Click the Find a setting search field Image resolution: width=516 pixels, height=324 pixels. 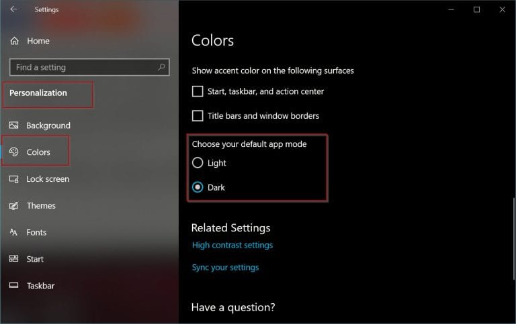pyautogui.click(x=89, y=67)
